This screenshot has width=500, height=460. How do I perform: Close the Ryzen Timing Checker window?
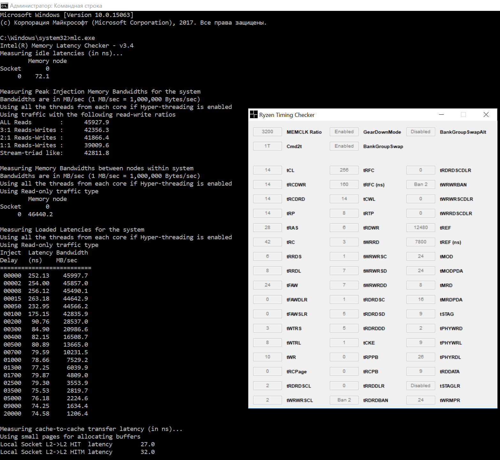(486, 115)
